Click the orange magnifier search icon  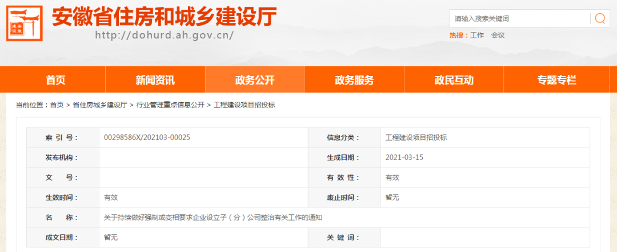point(600,18)
